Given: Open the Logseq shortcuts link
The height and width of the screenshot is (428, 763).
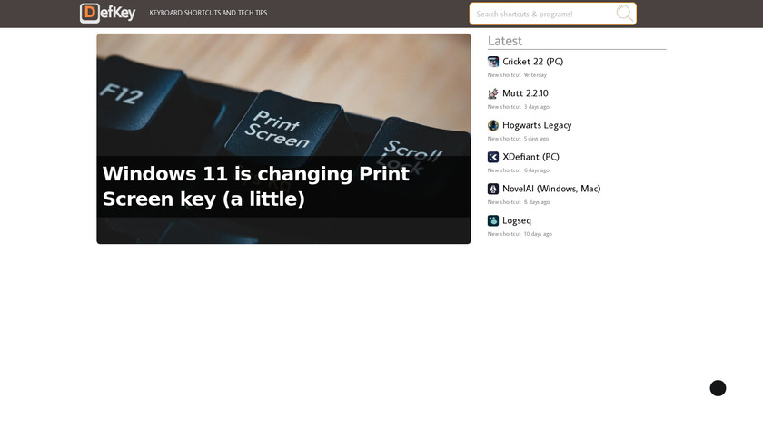Looking at the screenshot, I should pos(516,220).
